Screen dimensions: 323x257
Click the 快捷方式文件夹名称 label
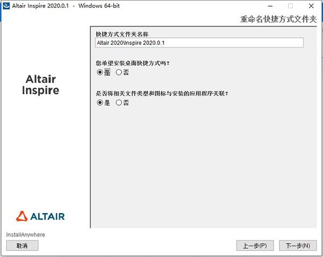(122, 33)
